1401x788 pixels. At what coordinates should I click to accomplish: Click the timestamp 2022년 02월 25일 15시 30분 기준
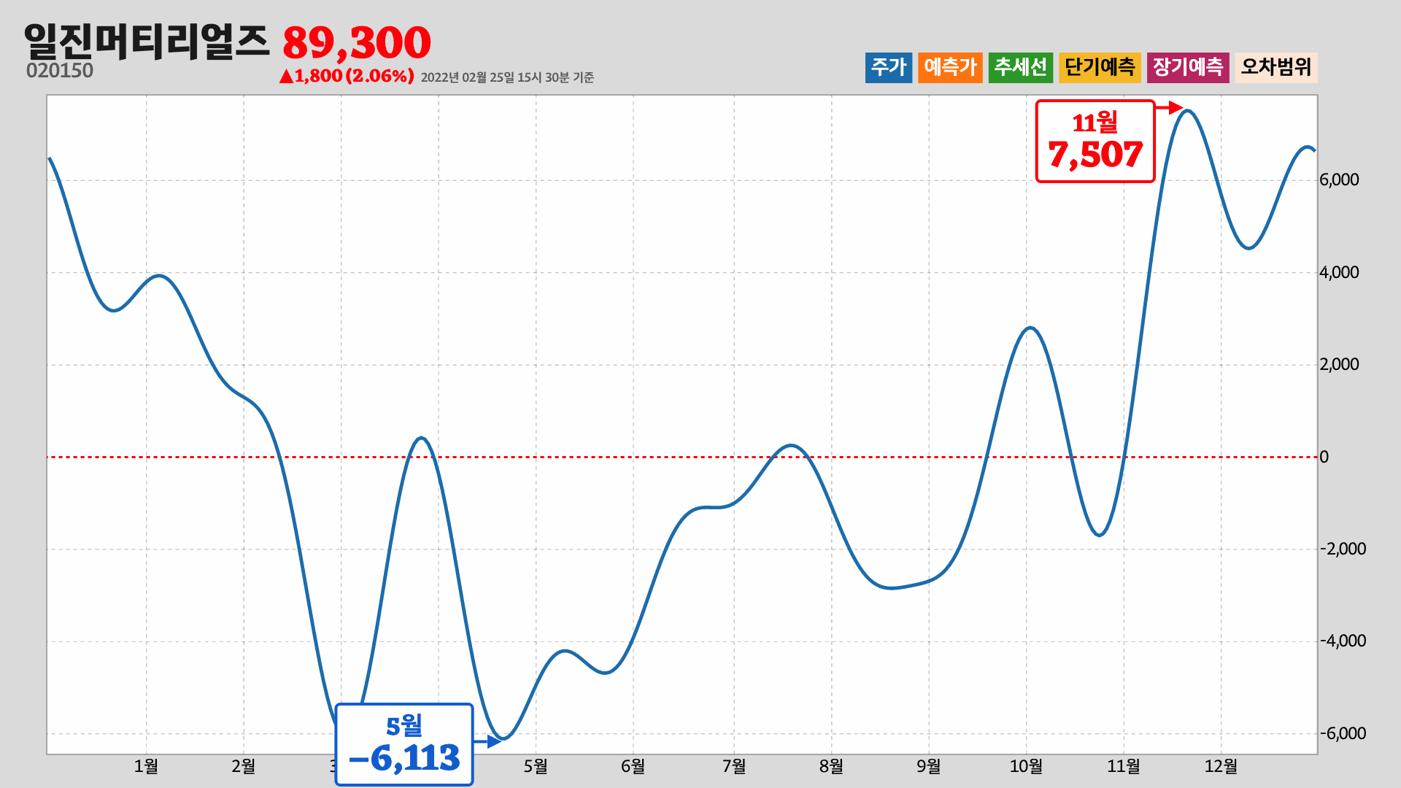click(507, 77)
